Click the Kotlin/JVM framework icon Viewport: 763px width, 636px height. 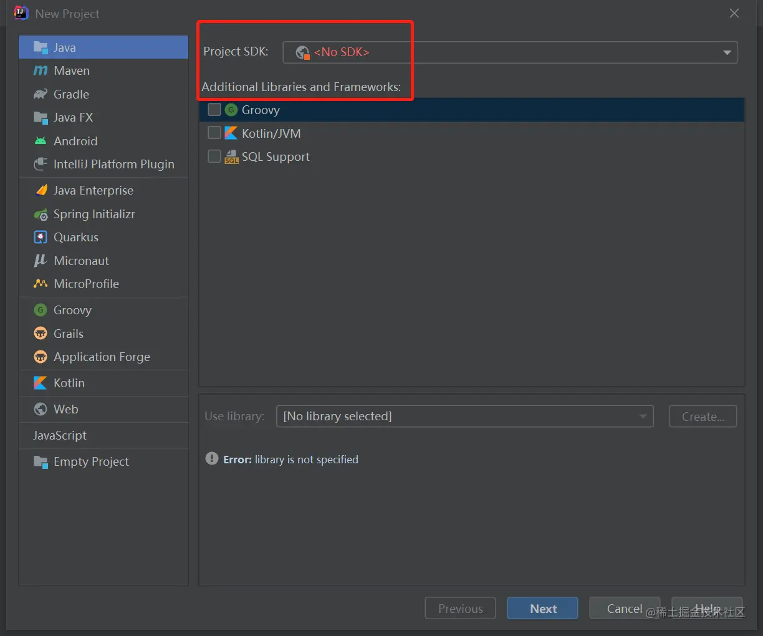231,133
